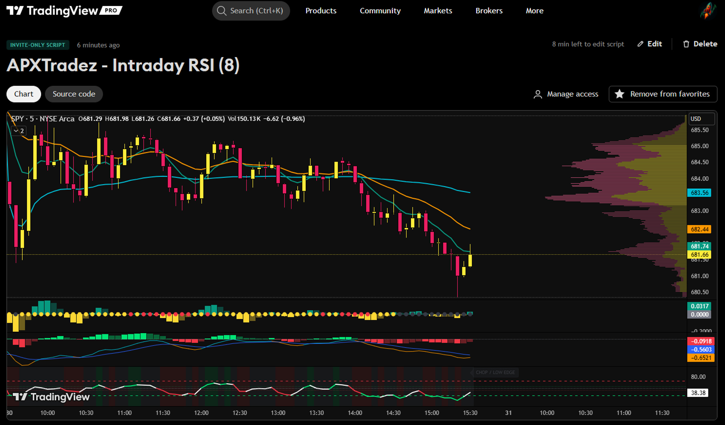Click the magnifier icon in the search box

click(221, 11)
